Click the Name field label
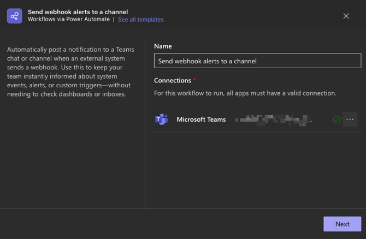Viewport: 366px width, 239px height. 163,46
